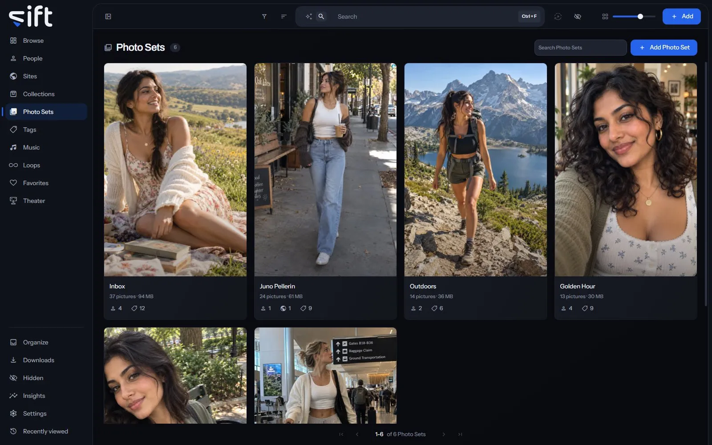
Task: Go to last page arrow
Action: (x=460, y=434)
